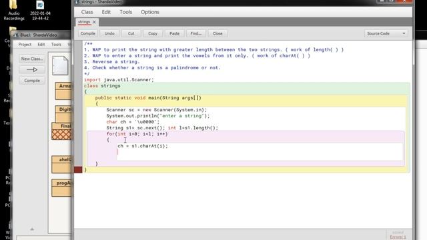Viewport: 427px width, 240px height.
Task: Click the 'for(int i=0; i<l; i++)' line
Action: coord(137,134)
